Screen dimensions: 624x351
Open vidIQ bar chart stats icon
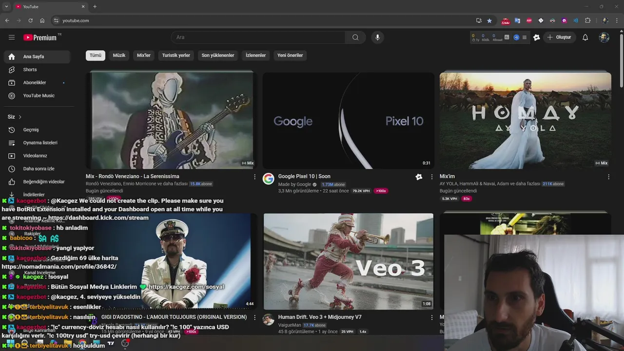[x=507, y=37]
